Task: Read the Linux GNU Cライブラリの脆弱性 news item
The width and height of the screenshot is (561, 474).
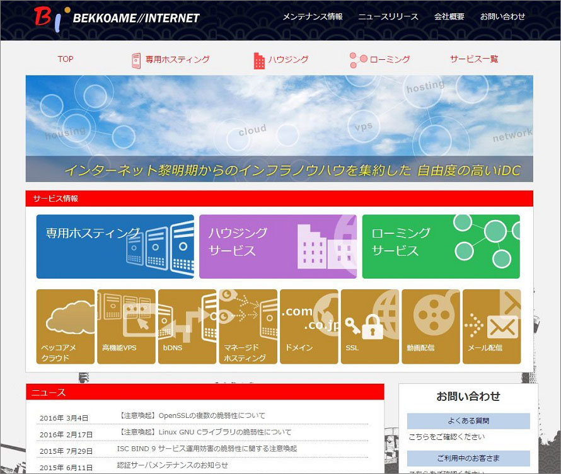Action: click(x=205, y=432)
